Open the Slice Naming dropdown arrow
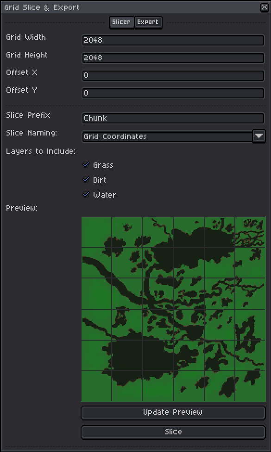271x452 pixels. point(259,136)
